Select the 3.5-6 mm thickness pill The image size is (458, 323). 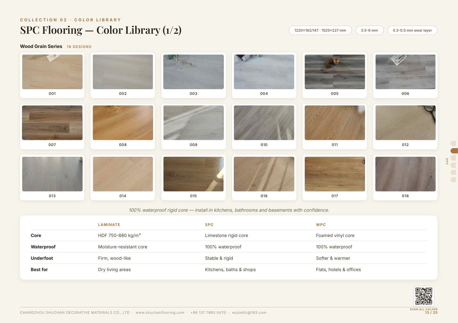coord(369,31)
